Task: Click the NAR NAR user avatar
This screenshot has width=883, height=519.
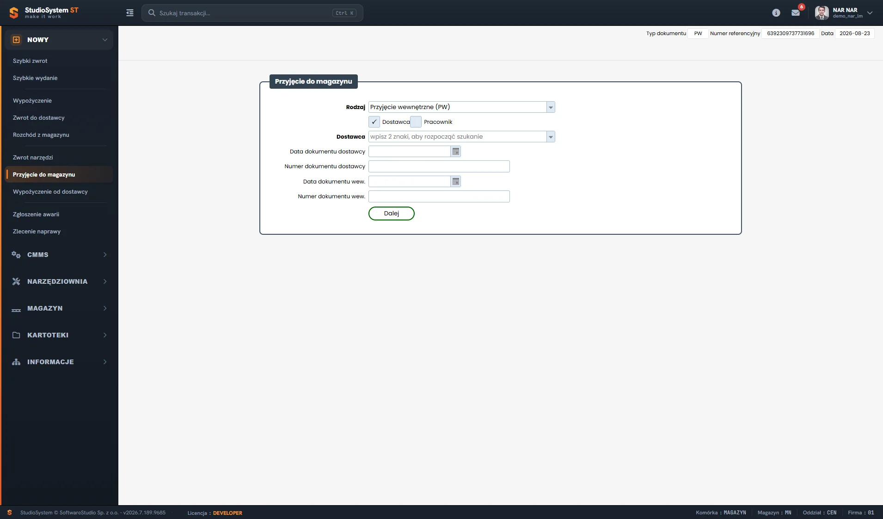Action: click(822, 13)
